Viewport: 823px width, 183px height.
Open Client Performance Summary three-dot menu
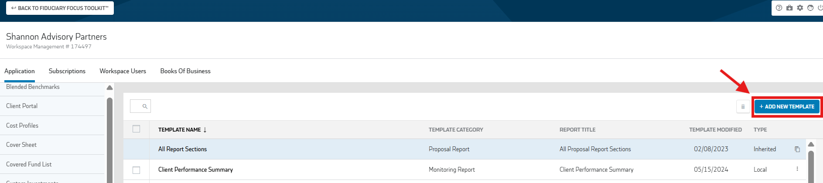tap(797, 169)
